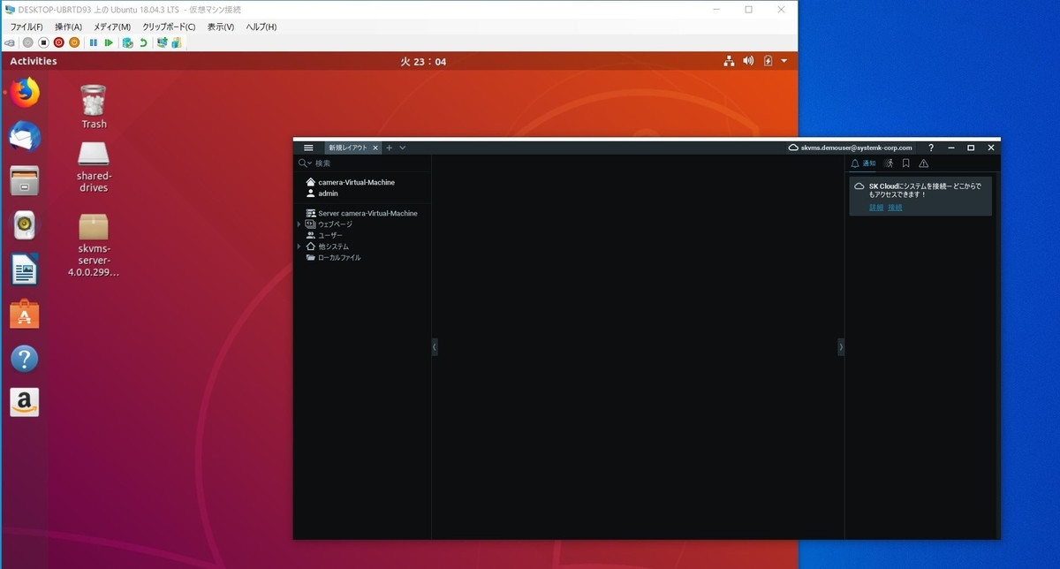Select the Trash desktop icon
Image resolution: width=1060 pixels, height=569 pixels.
click(x=94, y=106)
